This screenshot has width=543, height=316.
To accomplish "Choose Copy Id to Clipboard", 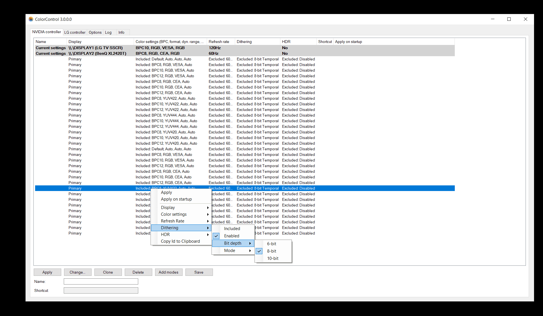I will tap(180, 241).
